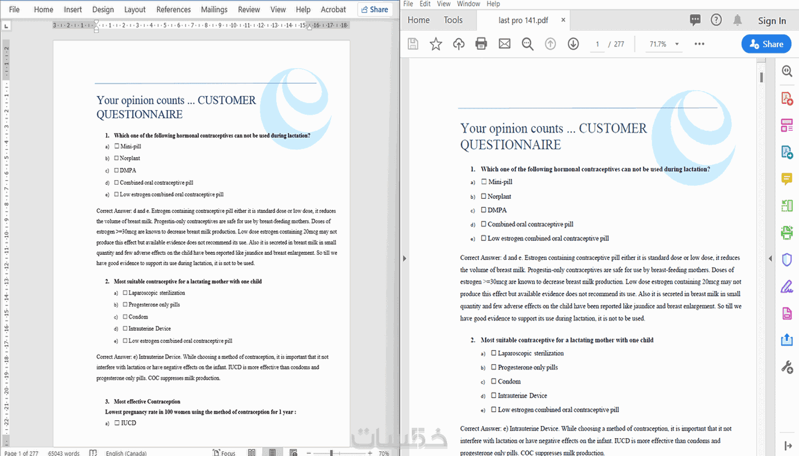Open the green Scan & OCR printer icon
799x456 pixels.
tap(787, 232)
